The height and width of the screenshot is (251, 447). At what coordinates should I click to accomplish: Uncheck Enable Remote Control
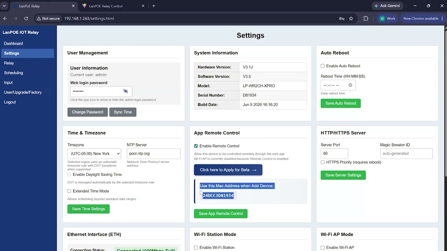pyautogui.click(x=196, y=146)
